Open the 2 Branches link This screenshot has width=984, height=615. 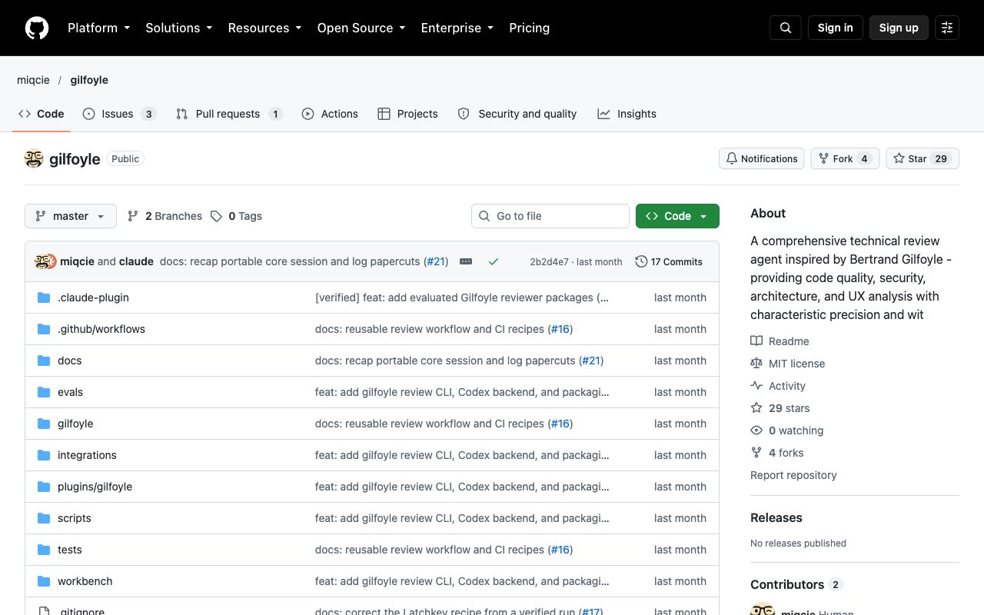pyautogui.click(x=165, y=216)
